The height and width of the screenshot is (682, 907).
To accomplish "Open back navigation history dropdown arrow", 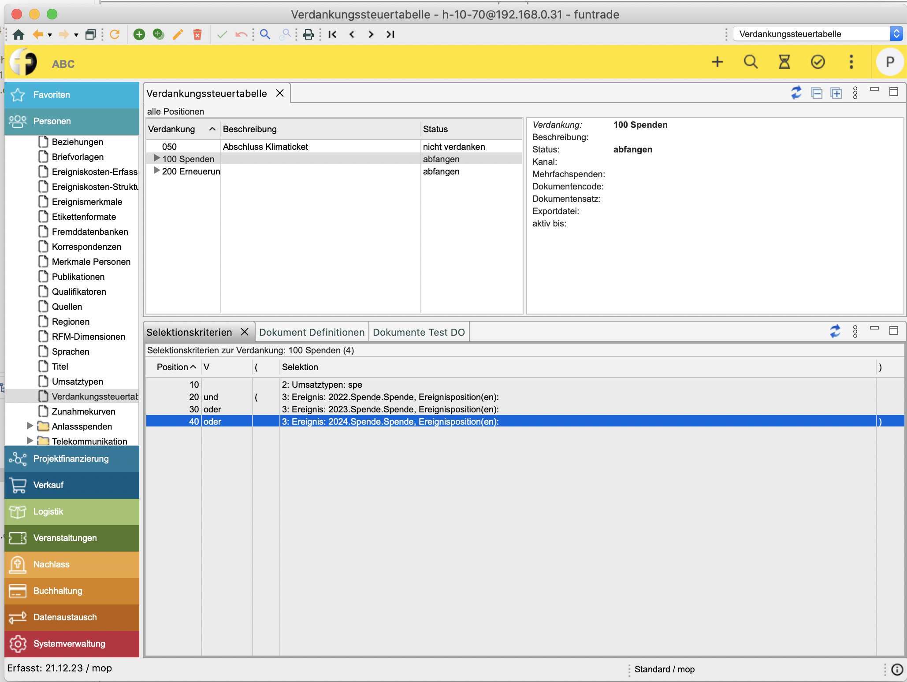I will point(50,35).
